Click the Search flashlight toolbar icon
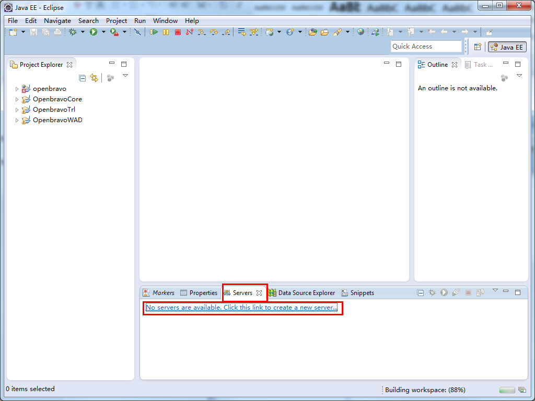 (x=338, y=32)
